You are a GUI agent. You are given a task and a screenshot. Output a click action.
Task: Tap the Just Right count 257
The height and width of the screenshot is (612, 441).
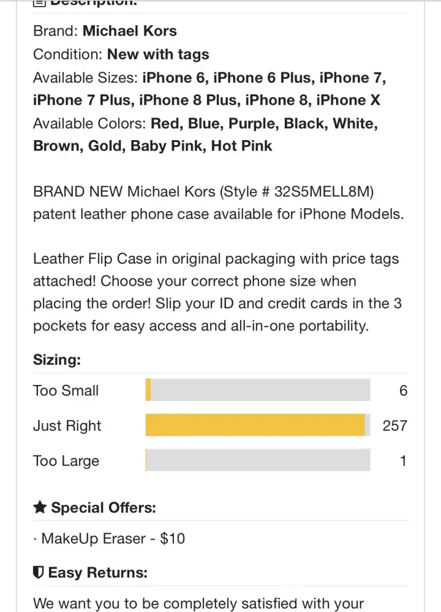click(x=394, y=425)
